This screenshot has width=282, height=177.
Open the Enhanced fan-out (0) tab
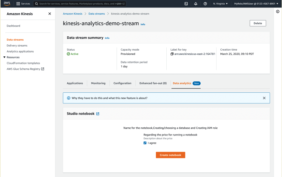coord(153,83)
